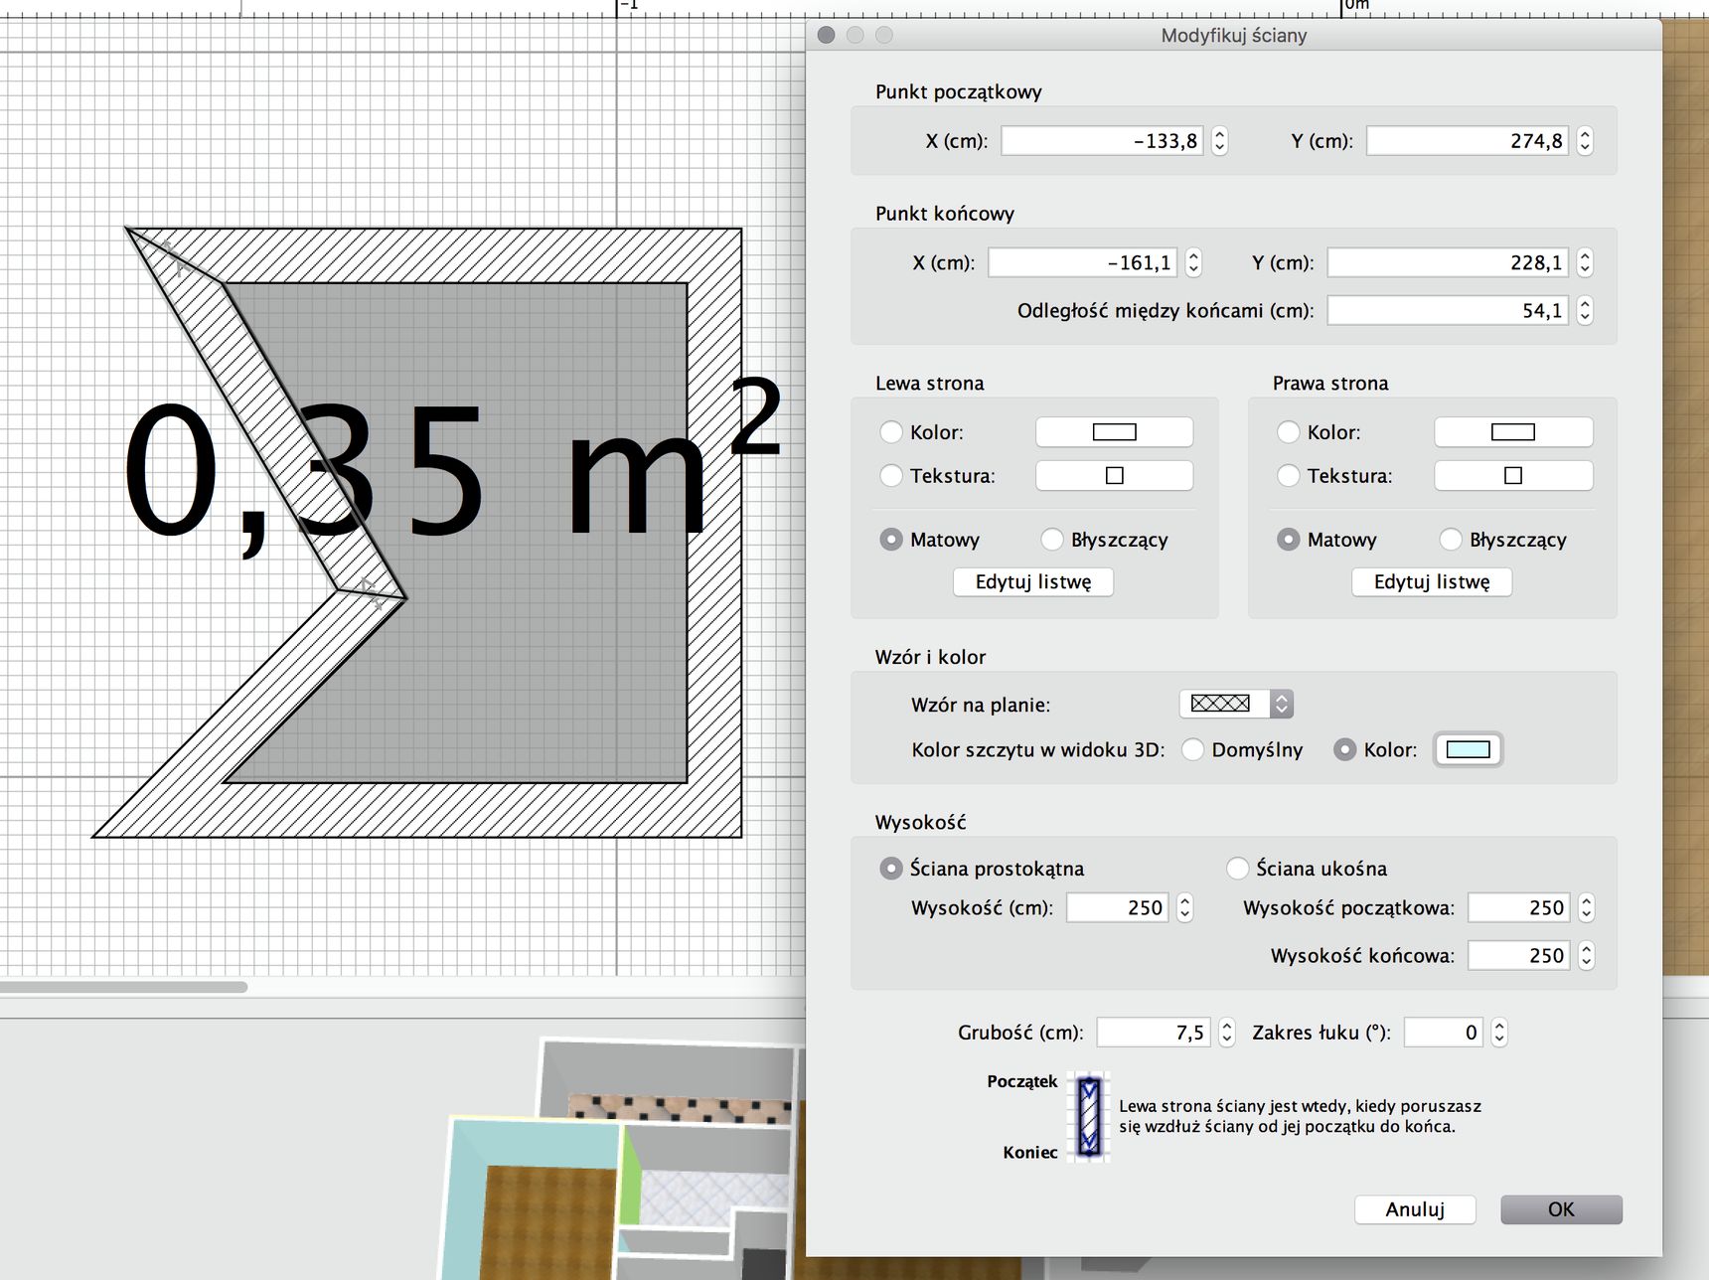Click the Anuluj button

pyautogui.click(x=1415, y=1209)
